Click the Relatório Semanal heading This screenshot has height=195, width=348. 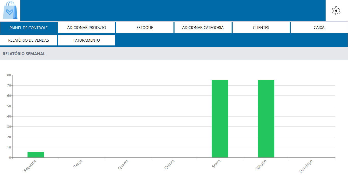click(24, 54)
